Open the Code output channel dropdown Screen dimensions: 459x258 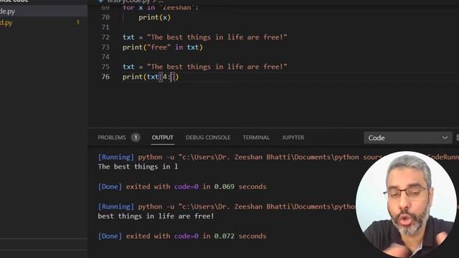408,138
